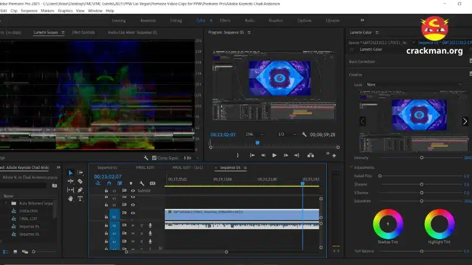The image size is (472, 265).
Task: Toggle sync lock on track A1
Action: click(124, 226)
